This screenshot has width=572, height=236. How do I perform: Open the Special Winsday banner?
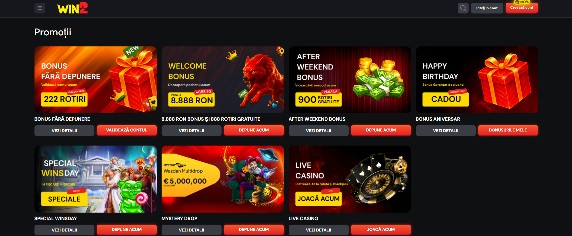[x=96, y=179]
